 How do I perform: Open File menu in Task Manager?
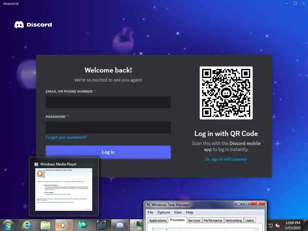(150, 212)
